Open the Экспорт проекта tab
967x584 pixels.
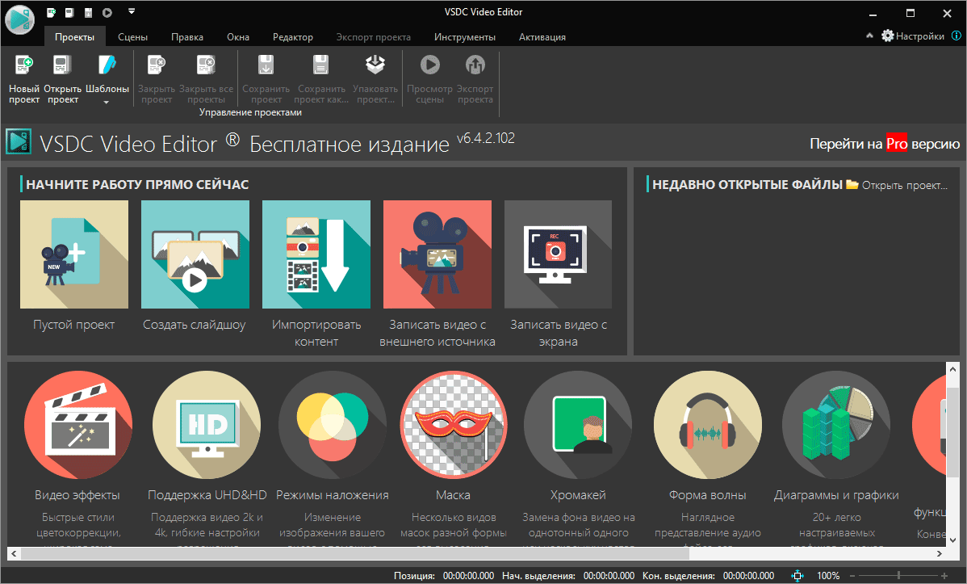(373, 37)
